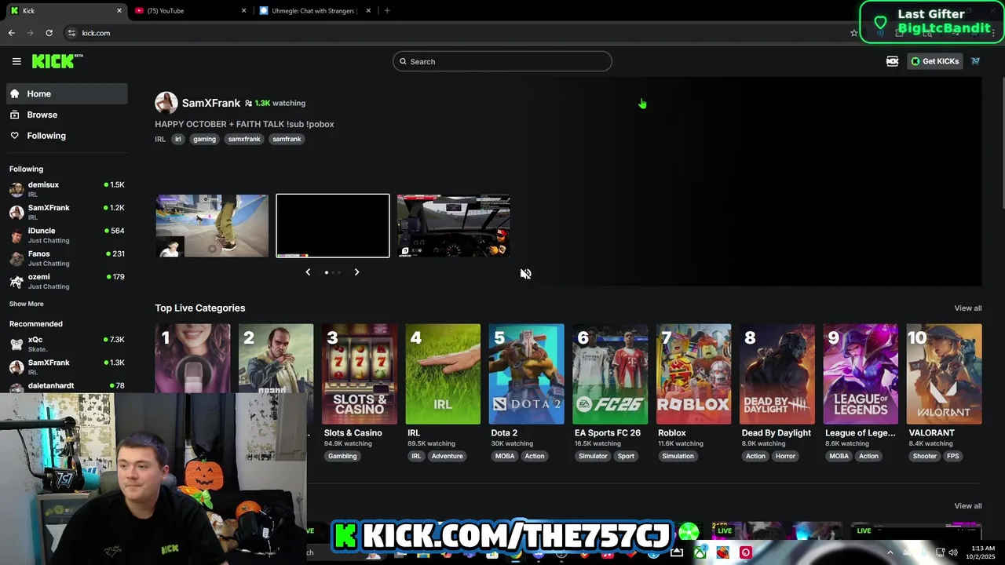1005x565 pixels.
Task: Select the samxfrank tag under featured stream
Action: tap(244, 139)
